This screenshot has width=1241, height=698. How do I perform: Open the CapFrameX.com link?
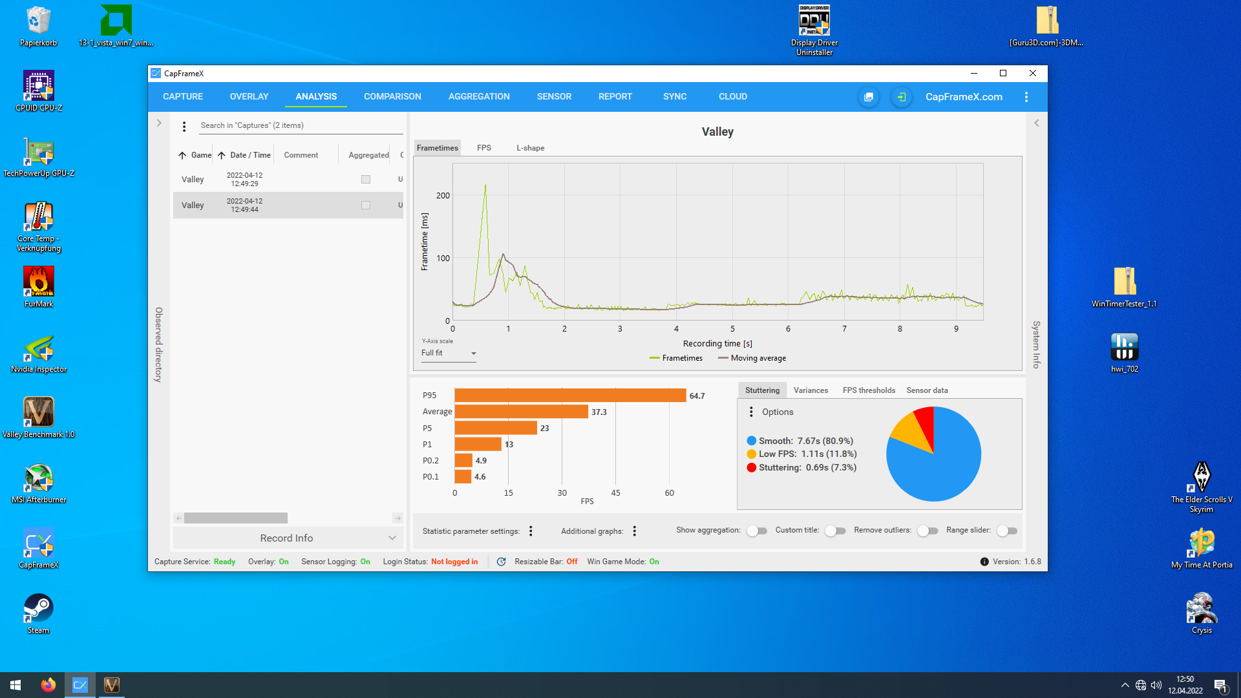tap(964, 97)
